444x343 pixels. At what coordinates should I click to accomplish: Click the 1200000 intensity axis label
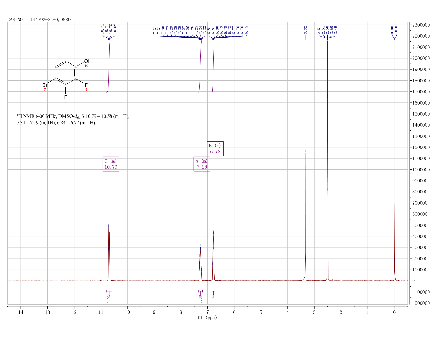coord(421,147)
